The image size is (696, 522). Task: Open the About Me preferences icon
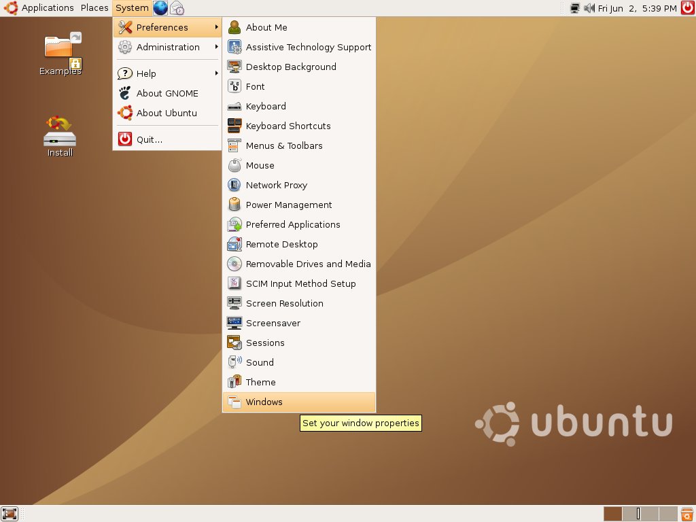coord(234,27)
